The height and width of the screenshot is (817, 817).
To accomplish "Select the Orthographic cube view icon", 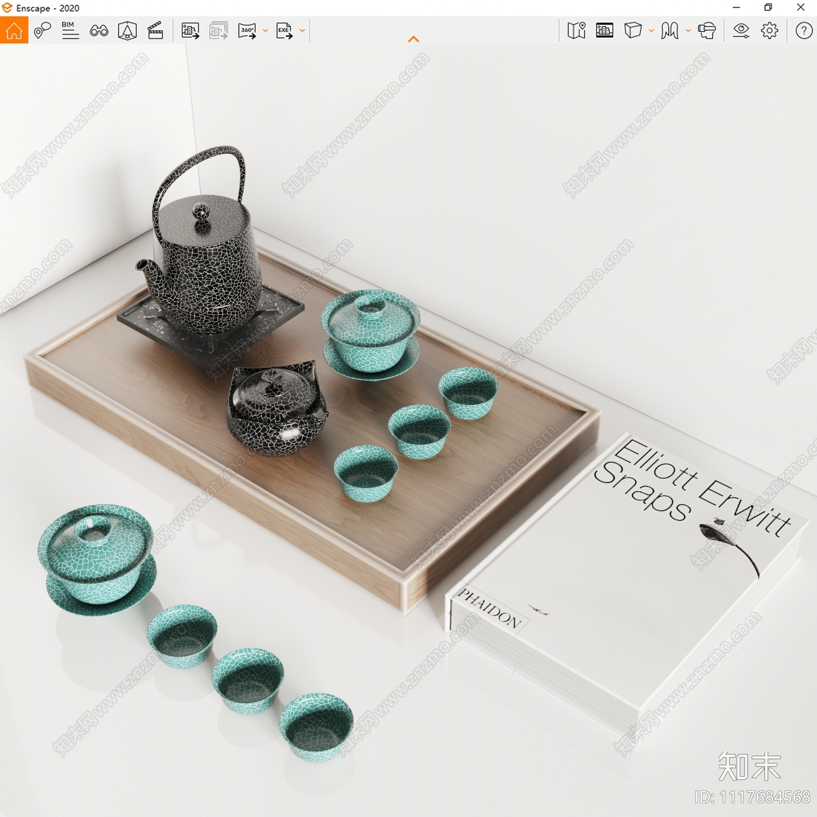I will [x=633, y=31].
